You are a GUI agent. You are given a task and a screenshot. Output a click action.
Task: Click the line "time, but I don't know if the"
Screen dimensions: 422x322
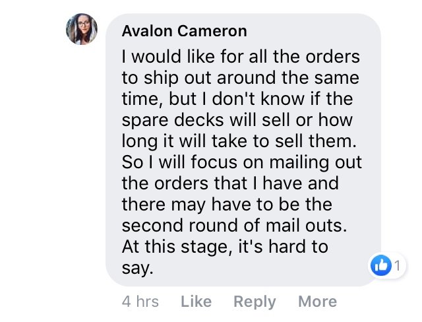pyautogui.click(x=235, y=99)
